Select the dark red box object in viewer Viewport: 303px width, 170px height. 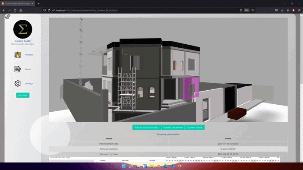click(x=237, y=113)
